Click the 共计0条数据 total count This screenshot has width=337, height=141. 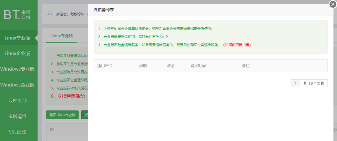pos(314,83)
